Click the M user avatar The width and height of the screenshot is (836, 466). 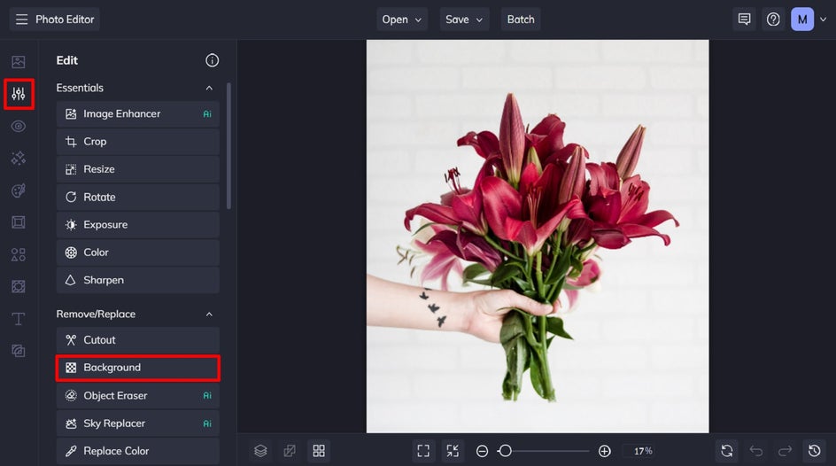point(802,19)
